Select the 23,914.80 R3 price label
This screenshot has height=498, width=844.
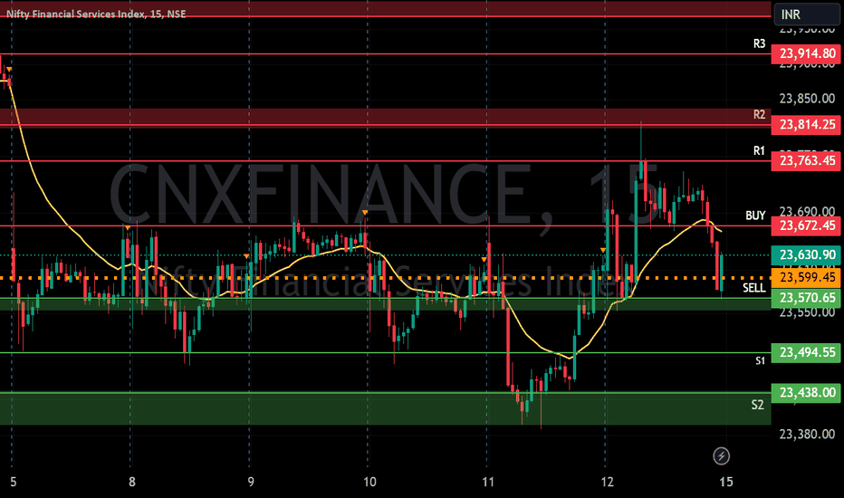(806, 53)
